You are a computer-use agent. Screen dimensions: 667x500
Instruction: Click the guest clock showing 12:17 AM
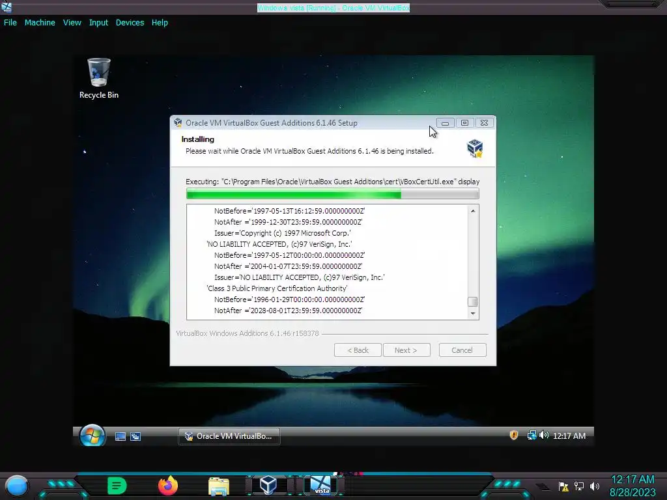[x=569, y=436]
